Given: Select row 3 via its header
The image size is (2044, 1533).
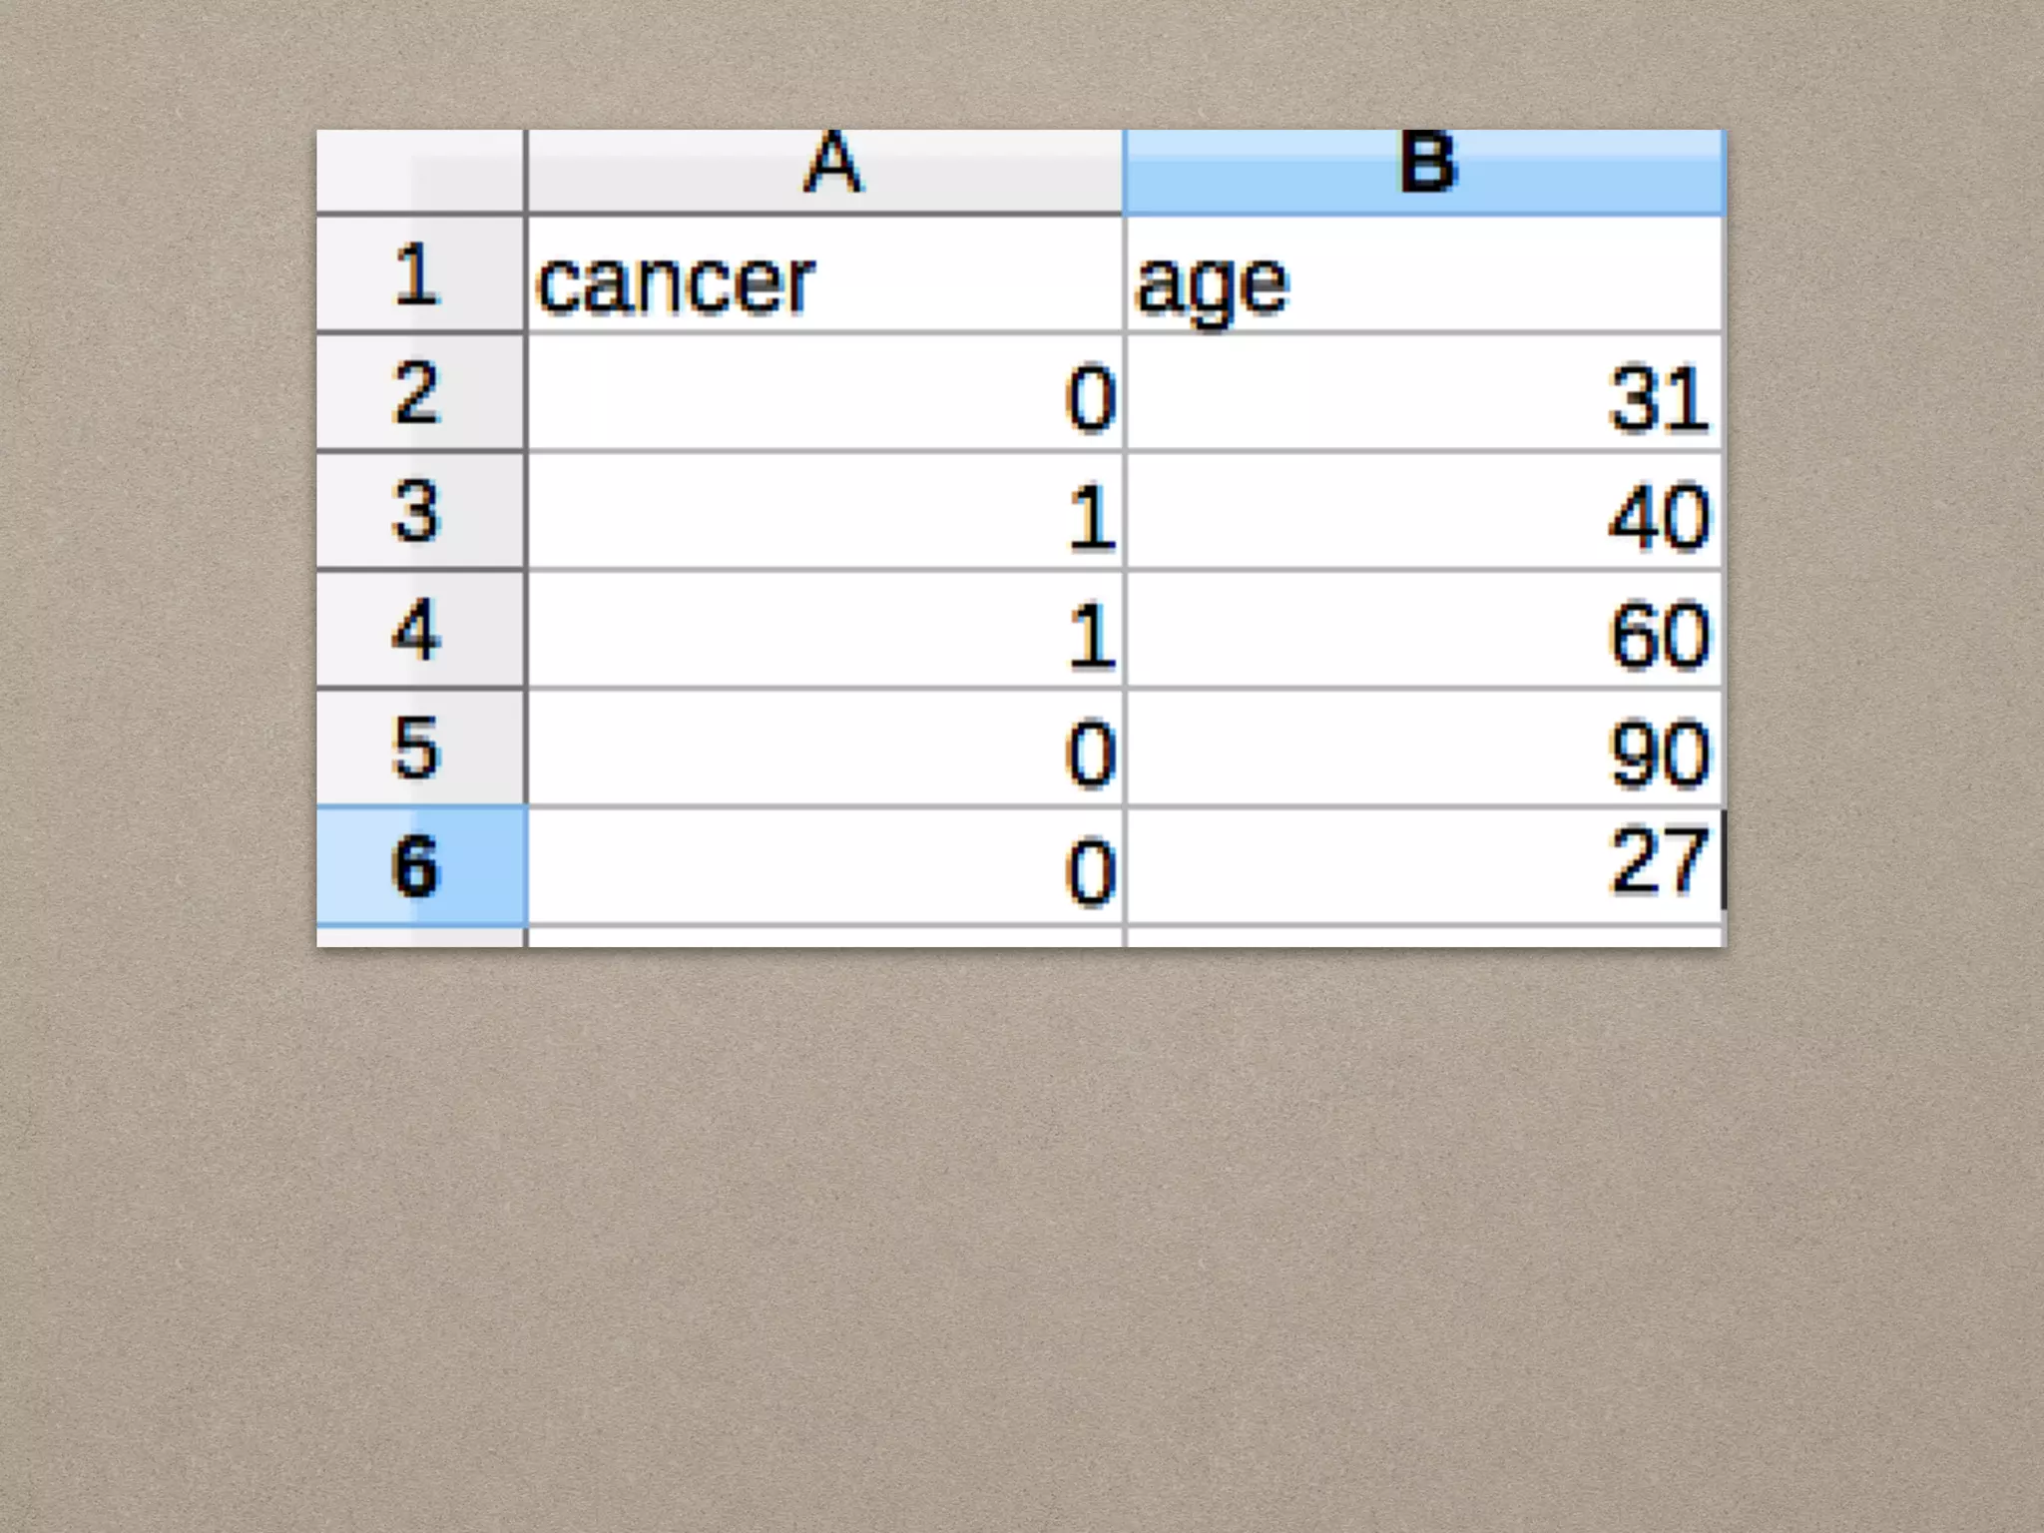Looking at the screenshot, I should click(419, 511).
